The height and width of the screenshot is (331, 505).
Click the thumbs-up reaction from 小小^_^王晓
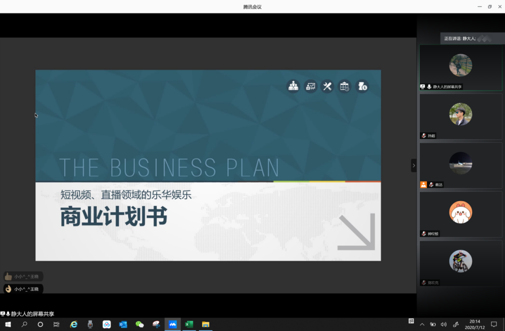[23, 277]
